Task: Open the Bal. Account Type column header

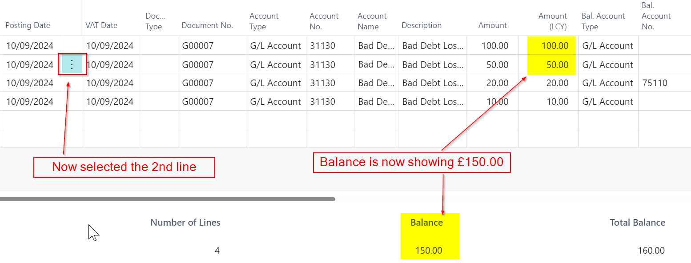Action: pyautogui.click(x=603, y=21)
